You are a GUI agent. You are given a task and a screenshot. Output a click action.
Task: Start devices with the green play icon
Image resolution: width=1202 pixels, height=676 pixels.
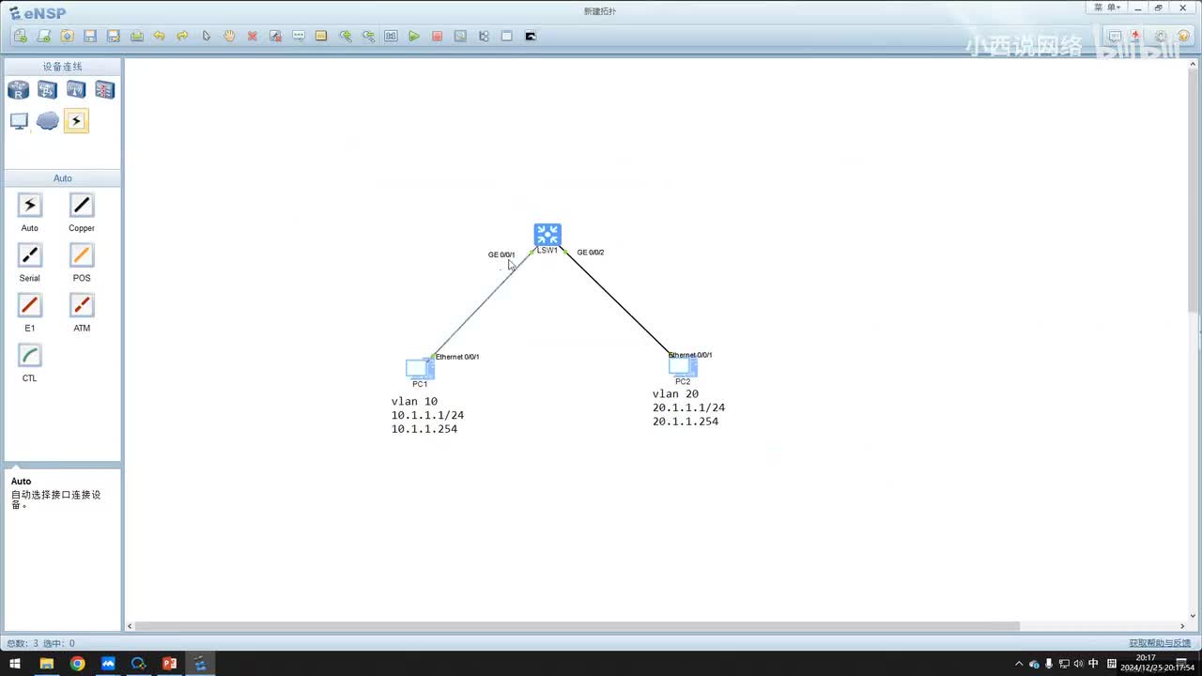click(414, 36)
